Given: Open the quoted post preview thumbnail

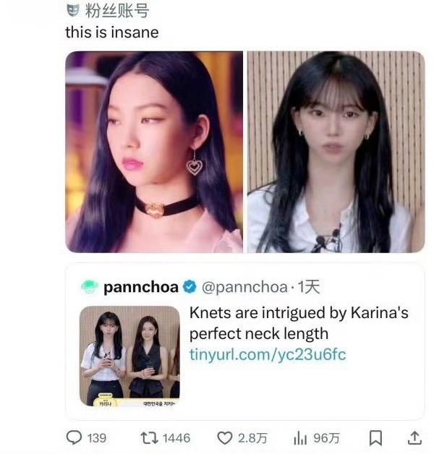Looking at the screenshot, I should tap(129, 355).
